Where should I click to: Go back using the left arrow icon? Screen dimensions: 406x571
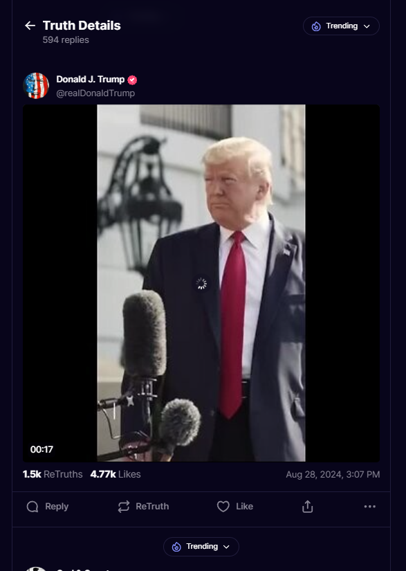coord(30,26)
